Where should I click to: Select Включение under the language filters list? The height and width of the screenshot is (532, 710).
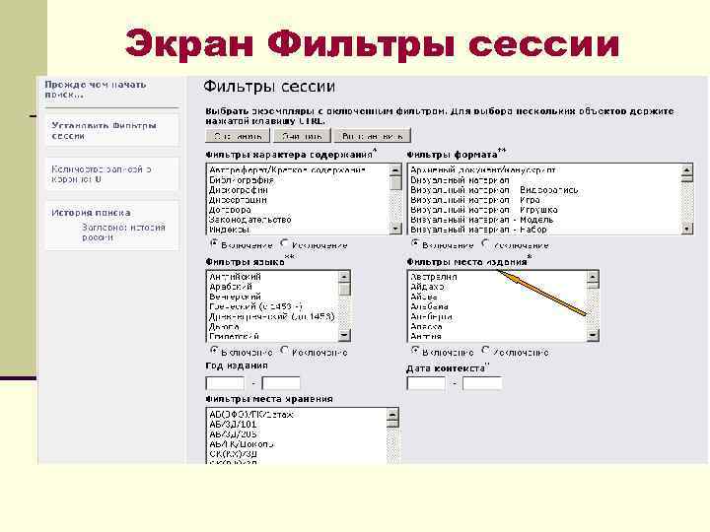(x=214, y=350)
